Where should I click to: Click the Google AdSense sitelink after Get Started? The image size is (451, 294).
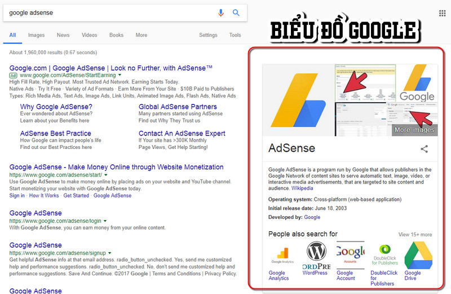tap(112, 195)
